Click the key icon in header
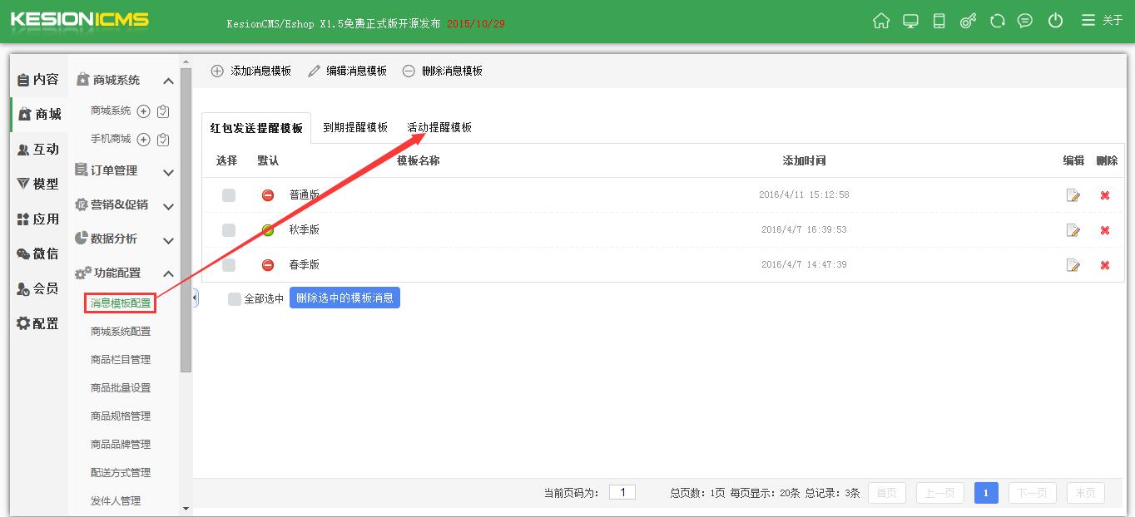This screenshot has width=1135, height=517. point(968,21)
